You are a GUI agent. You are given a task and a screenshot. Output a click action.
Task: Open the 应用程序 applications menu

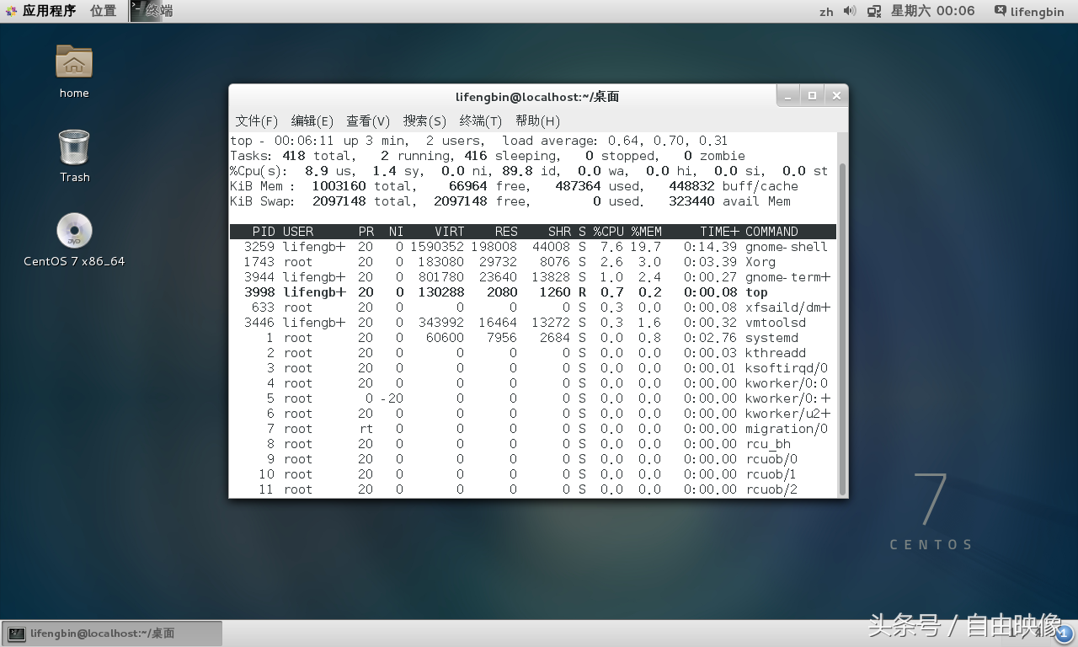tap(40, 11)
